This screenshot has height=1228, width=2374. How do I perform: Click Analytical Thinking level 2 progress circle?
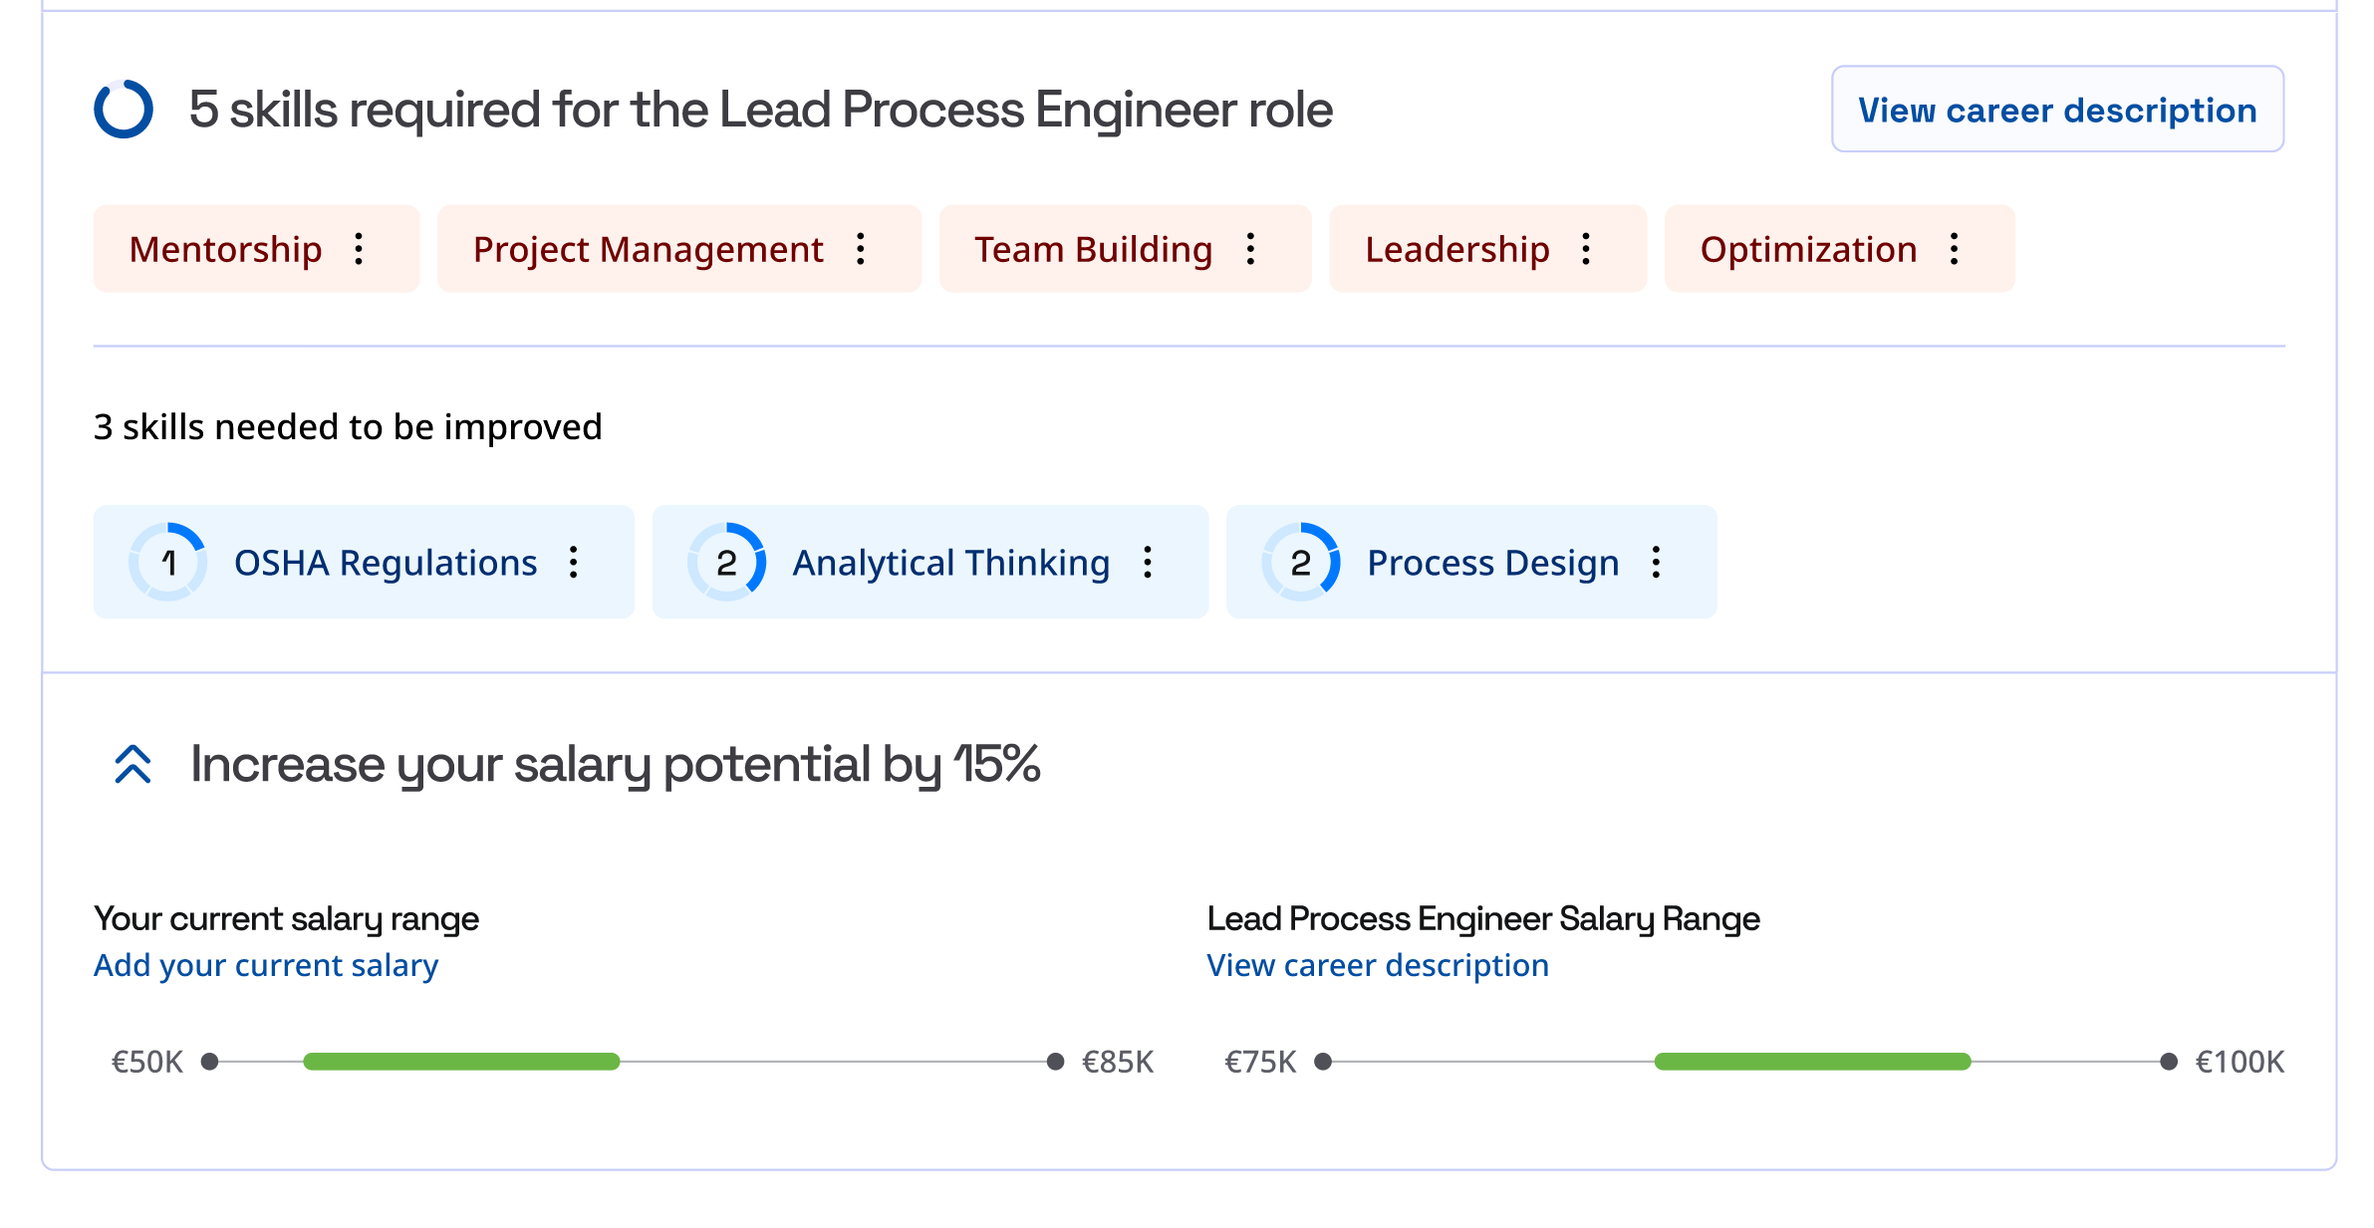(x=727, y=563)
